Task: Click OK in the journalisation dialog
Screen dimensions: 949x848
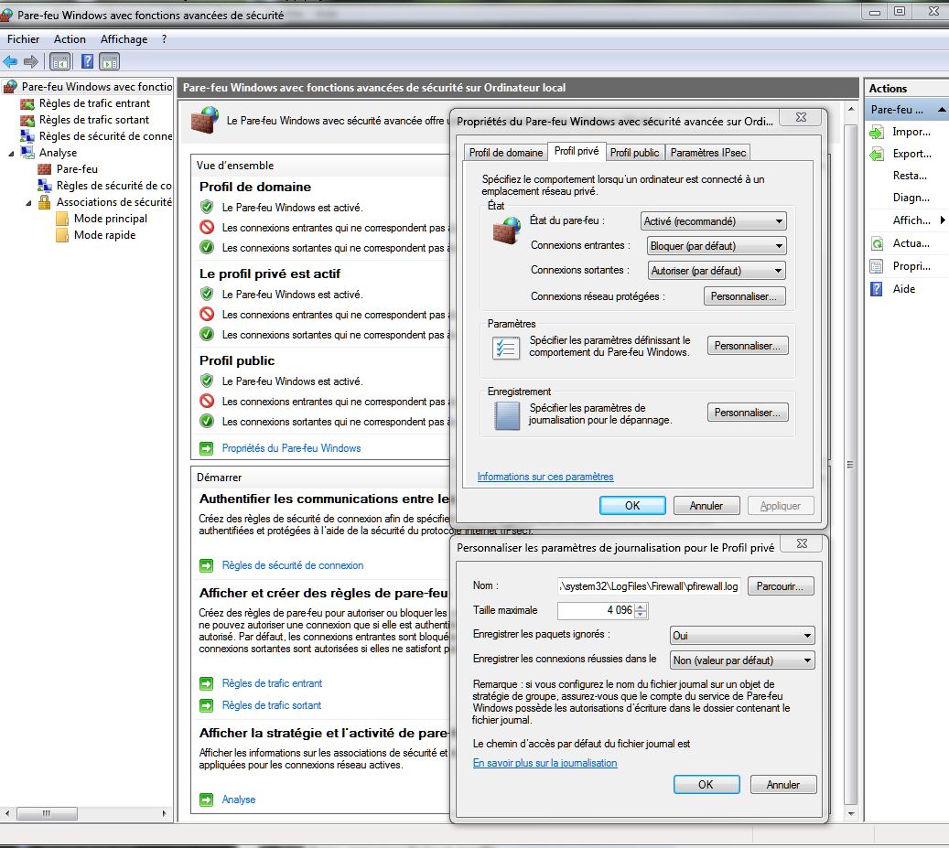Action: [706, 785]
